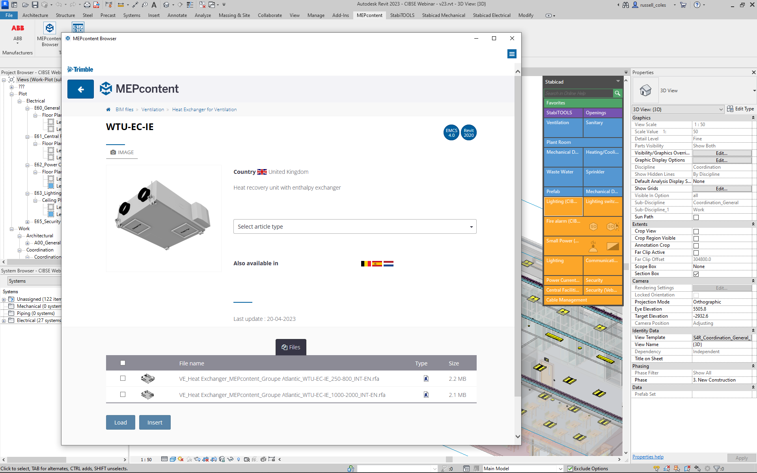Click the Help question mark icon in title bar
757x473 pixels.
coord(697,5)
